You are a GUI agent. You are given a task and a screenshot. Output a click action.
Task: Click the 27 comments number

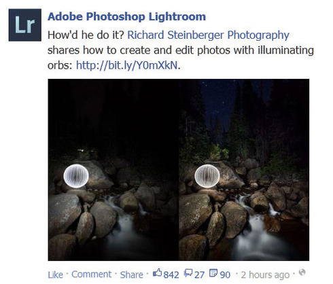click(199, 275)
